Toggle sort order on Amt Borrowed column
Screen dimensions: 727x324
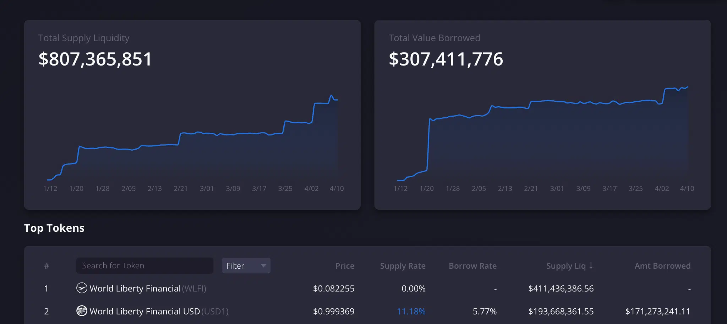[x=662, y=266]
